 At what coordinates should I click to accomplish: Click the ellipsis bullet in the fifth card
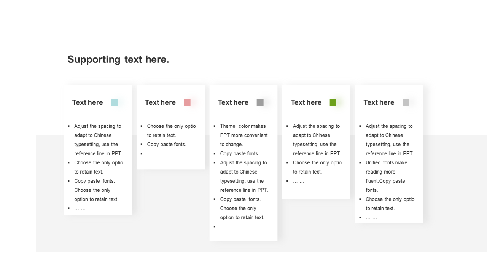click(371, 217)
